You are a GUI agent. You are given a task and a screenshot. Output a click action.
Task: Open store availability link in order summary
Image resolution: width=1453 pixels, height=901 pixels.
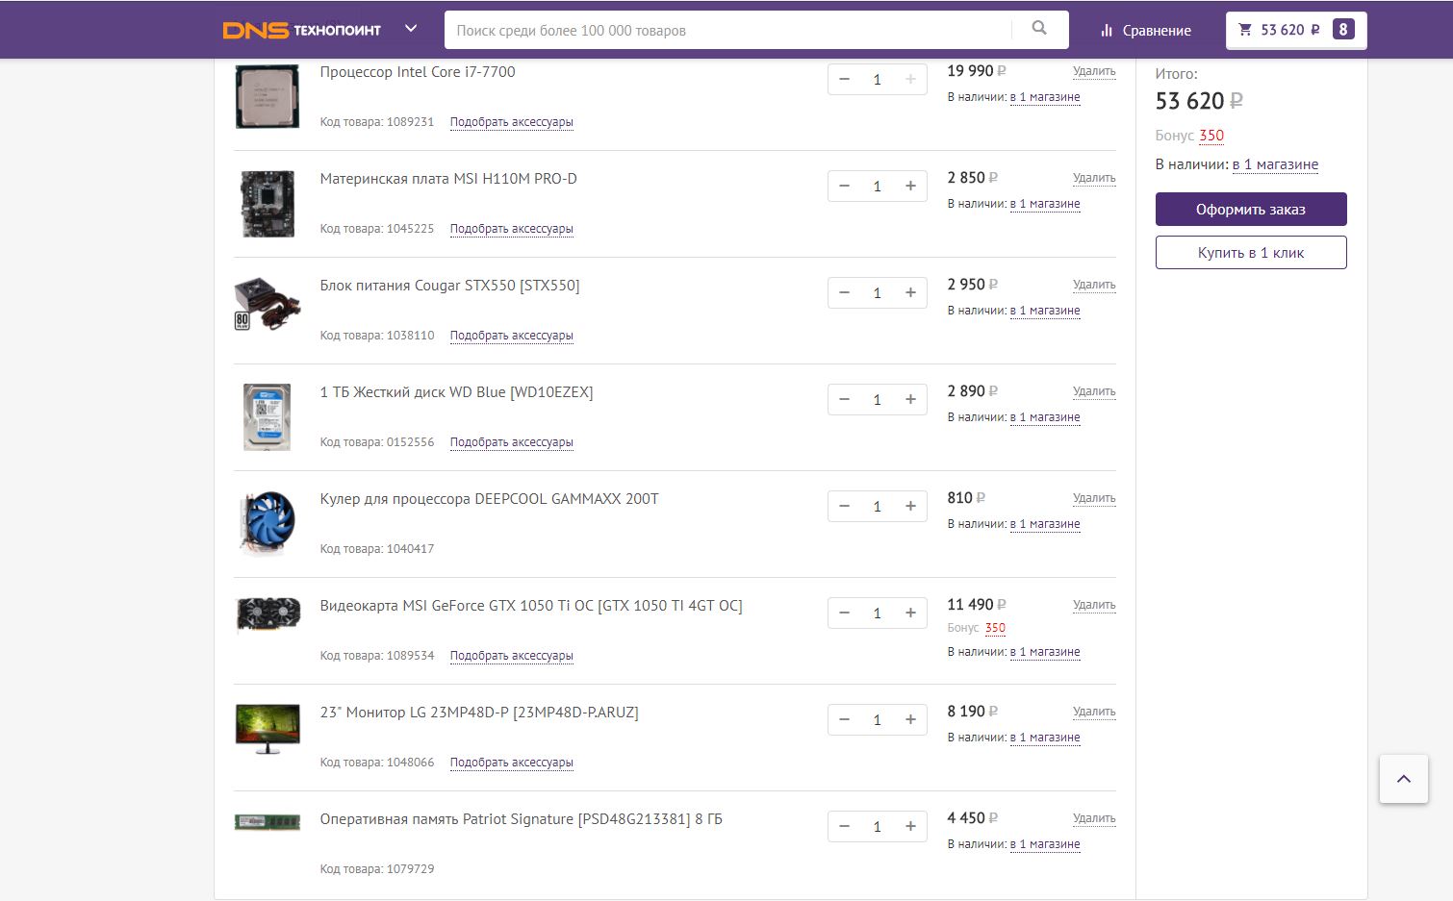coord(1275,164)
